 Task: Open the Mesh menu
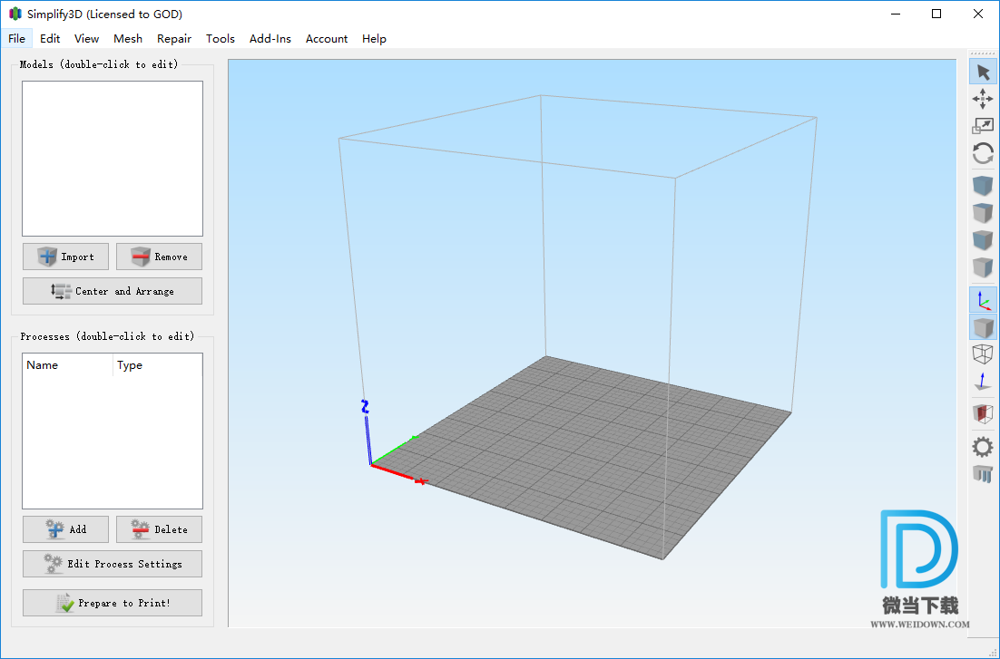pos(128,39)
